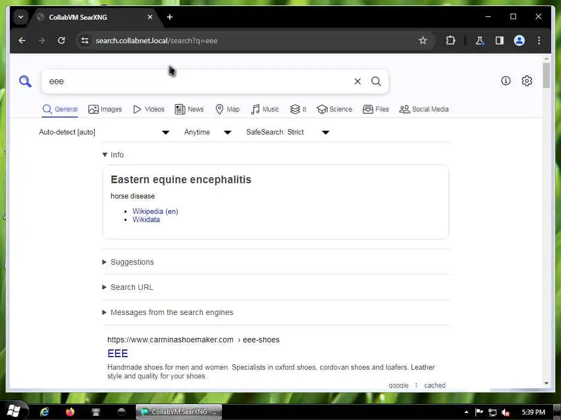Open the Wikipedia (en) link
Image resolution: width=561 pixels, height=420 pixels.
[x=155, y=211]
